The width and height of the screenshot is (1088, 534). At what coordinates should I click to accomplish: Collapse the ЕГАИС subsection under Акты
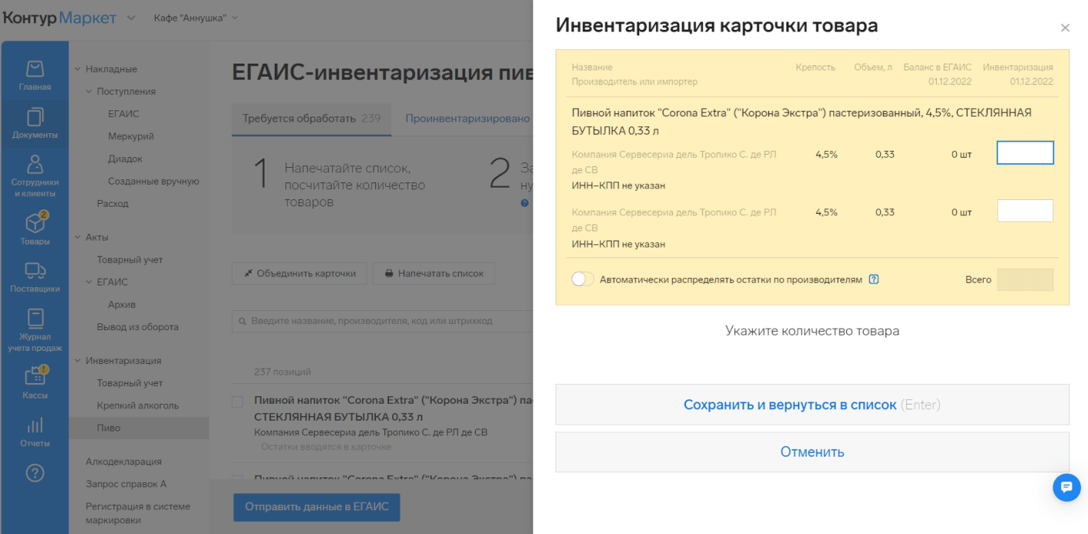(89, 282)
